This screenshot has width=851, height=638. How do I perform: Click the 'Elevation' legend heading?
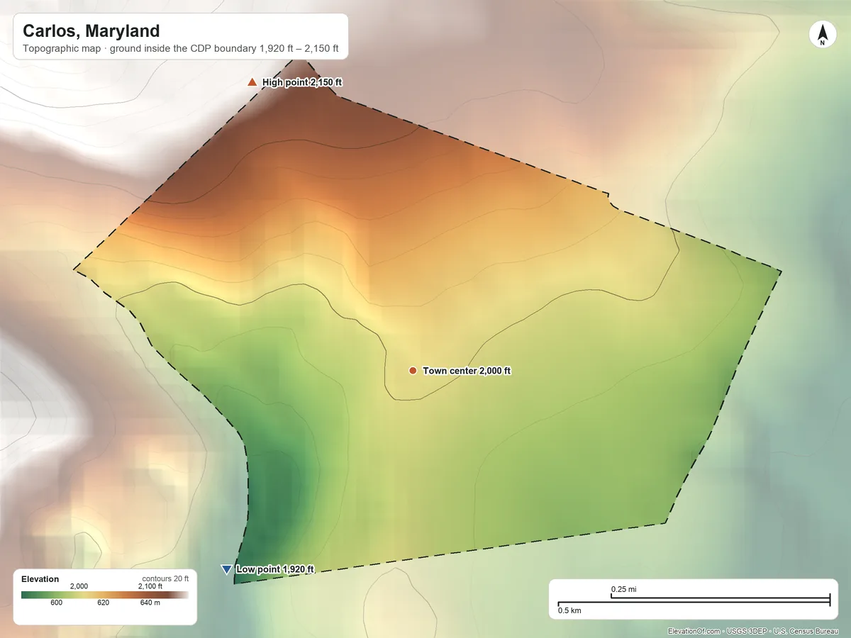point(40,579)
